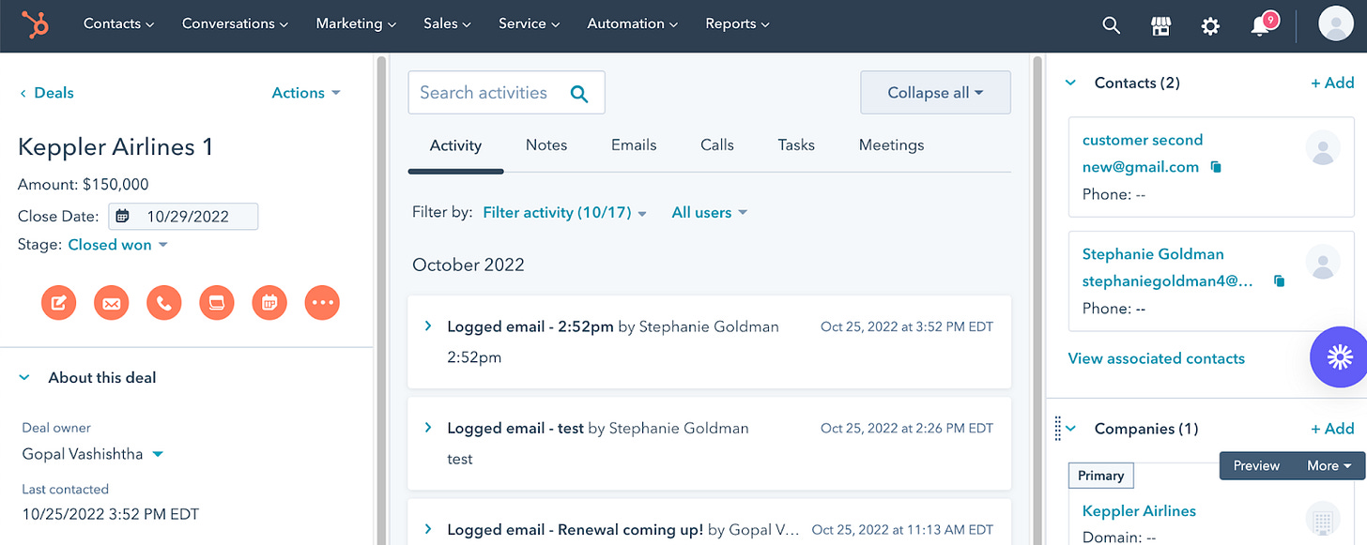This screenshot has height=545, width=1367.
Task: Switch to the Calls tab
Action: click(717, 145)
